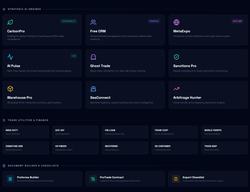Click the LIVE badge on AI Pulse
This screenshot has height=192, width=250.
coord(74,56)
